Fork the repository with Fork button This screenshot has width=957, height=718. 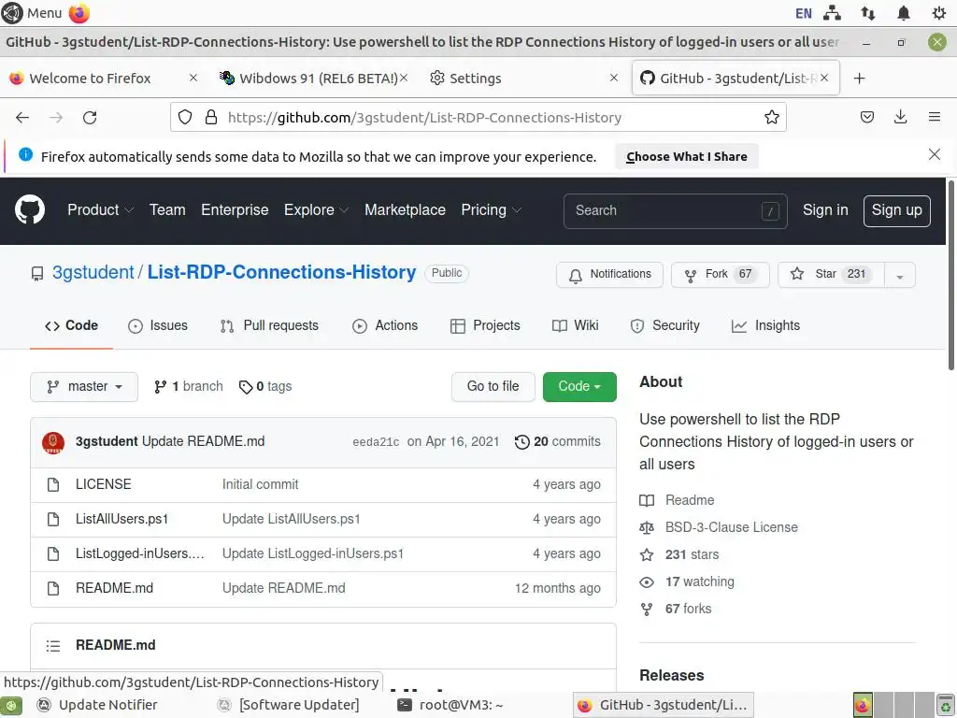721,275
